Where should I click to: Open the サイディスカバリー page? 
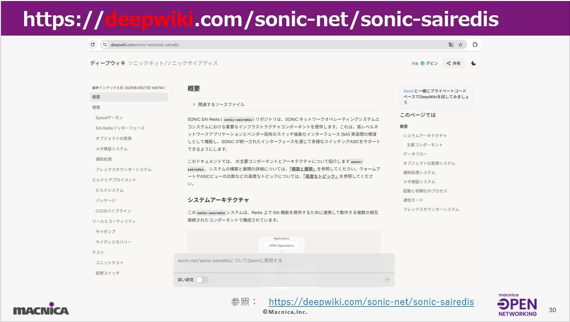pos(114,242)
